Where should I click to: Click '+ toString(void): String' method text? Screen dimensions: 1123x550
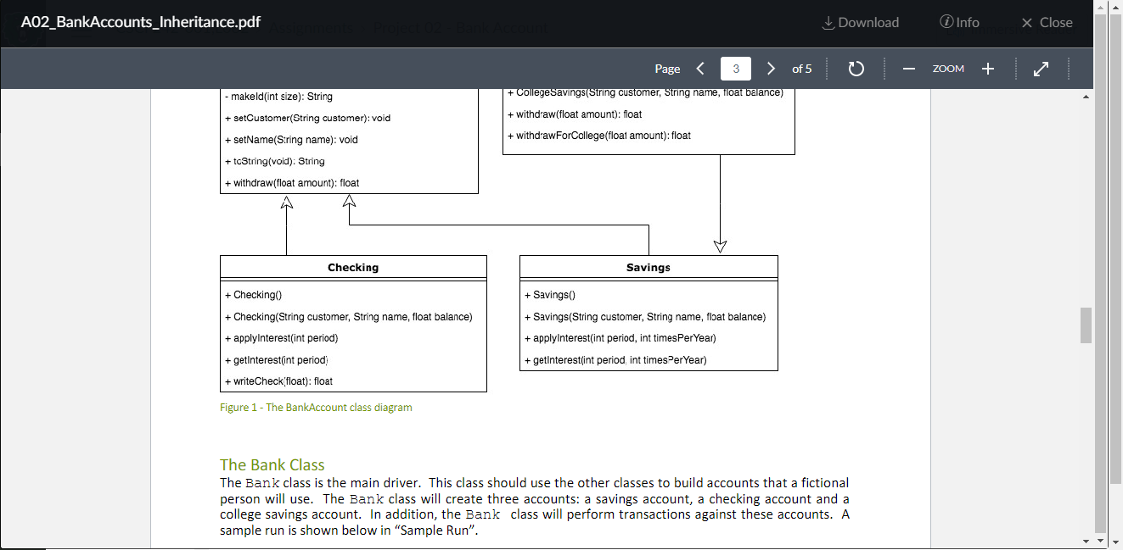point(274,161)
